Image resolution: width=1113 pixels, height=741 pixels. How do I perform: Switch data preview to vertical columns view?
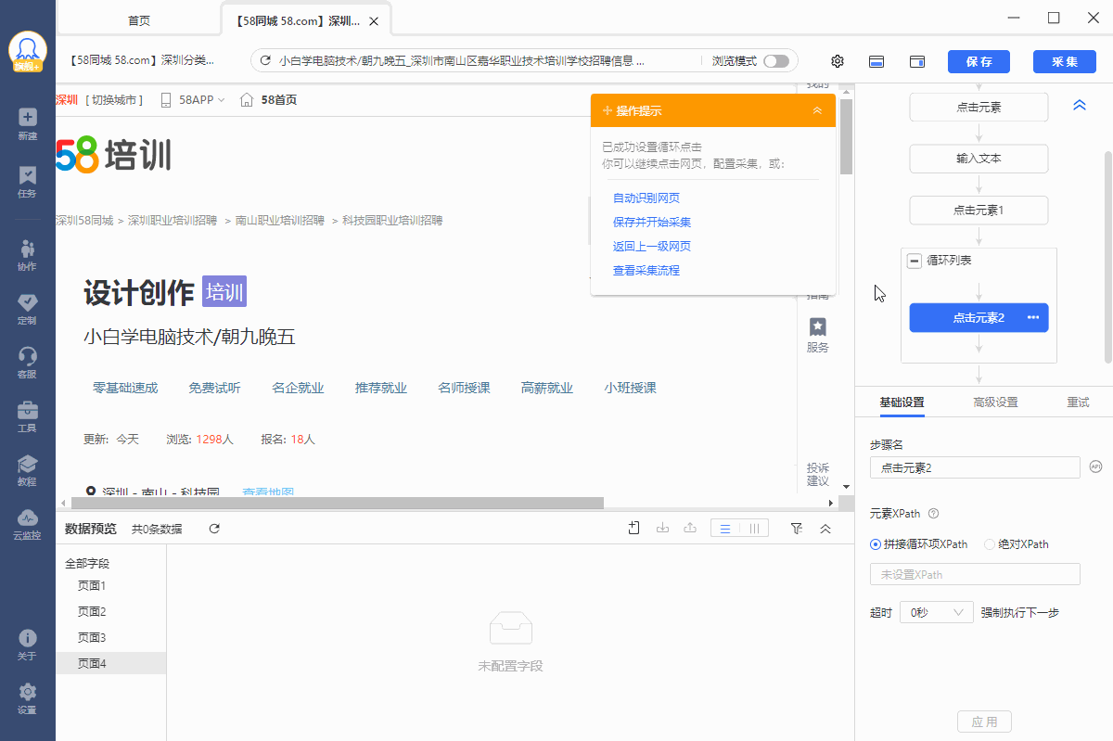point(754,528)
